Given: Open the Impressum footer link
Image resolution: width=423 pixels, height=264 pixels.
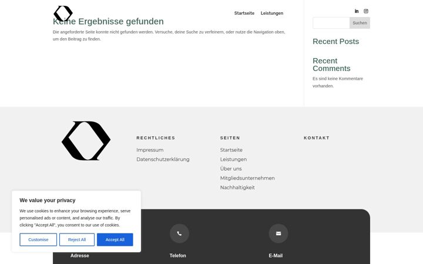Looking at the screenshot, I should tap(150, 150).
